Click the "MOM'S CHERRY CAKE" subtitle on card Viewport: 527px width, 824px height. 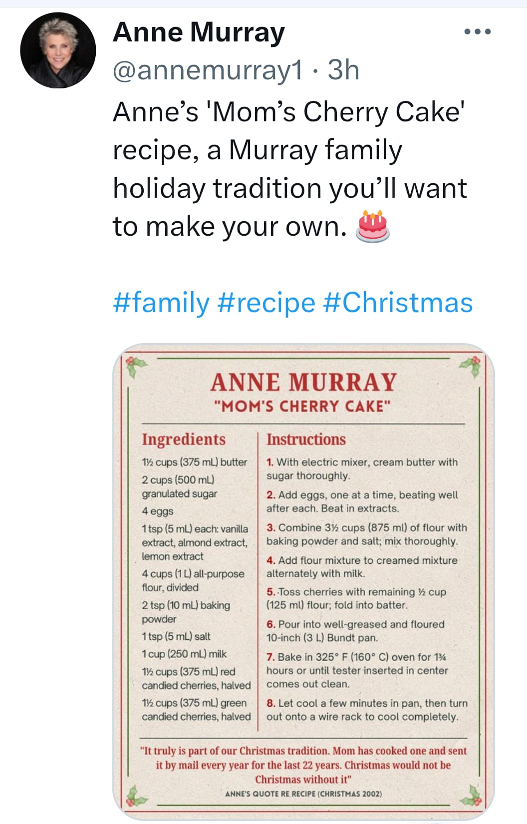pyautogui.click(x=302, y=406)
